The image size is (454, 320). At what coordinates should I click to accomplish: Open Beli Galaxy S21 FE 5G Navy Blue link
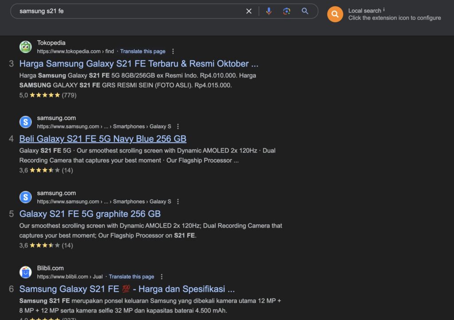[x=103, y=139]
